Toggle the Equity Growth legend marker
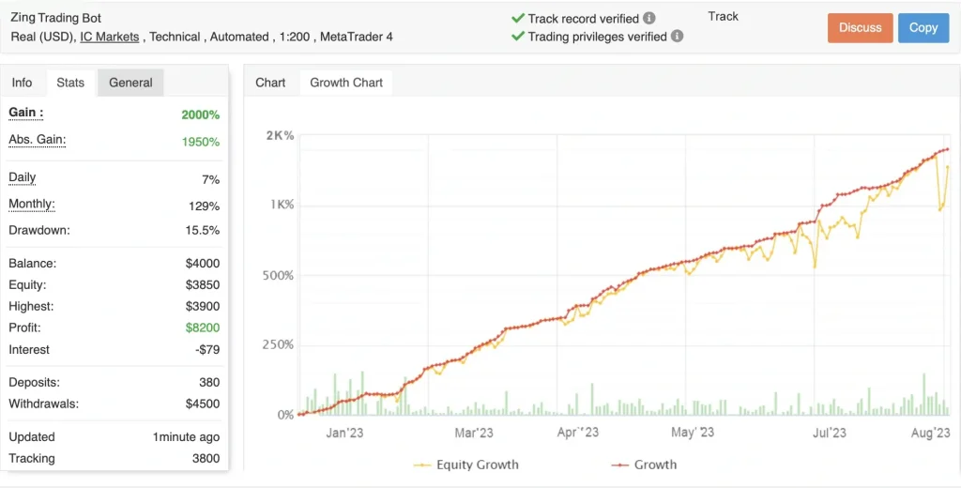961x488 pixels. pyautogui.click(x=422, y=465)
